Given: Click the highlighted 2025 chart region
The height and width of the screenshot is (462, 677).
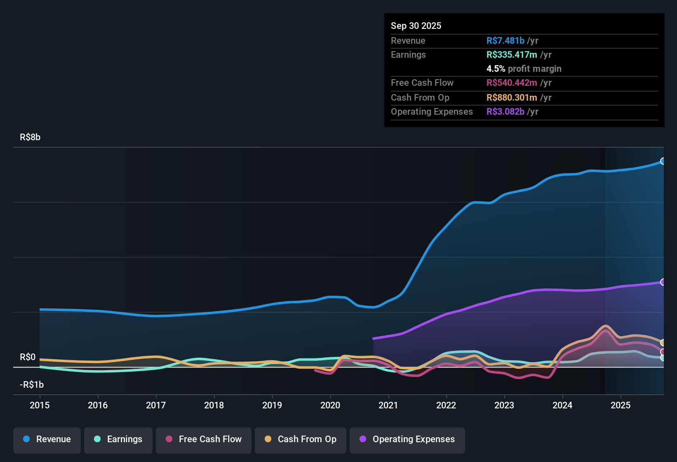Looking at the screenshot, I should coord(635,268).
